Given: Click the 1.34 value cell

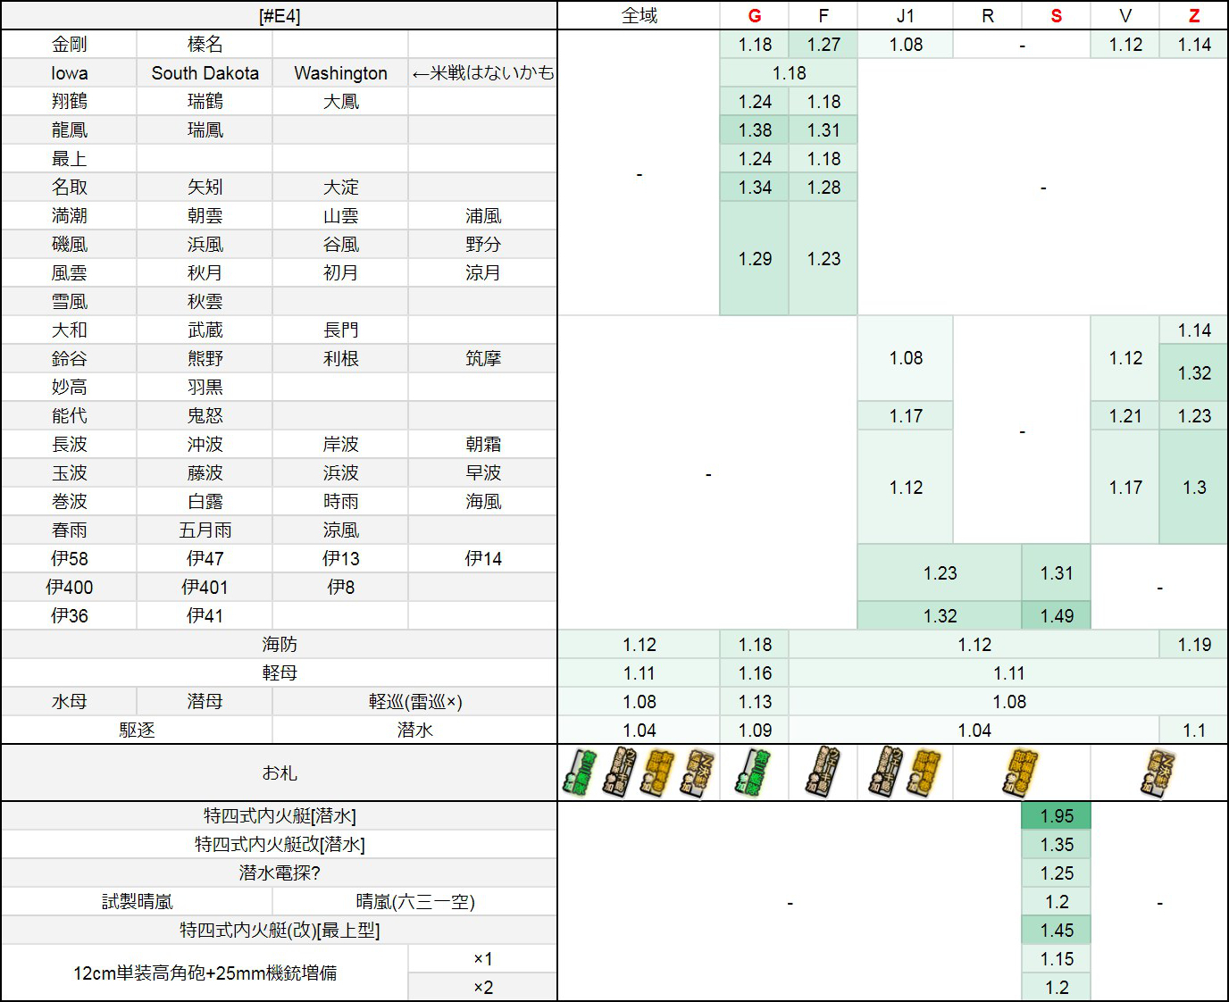Looking at the screenshot, I should 755,188.
